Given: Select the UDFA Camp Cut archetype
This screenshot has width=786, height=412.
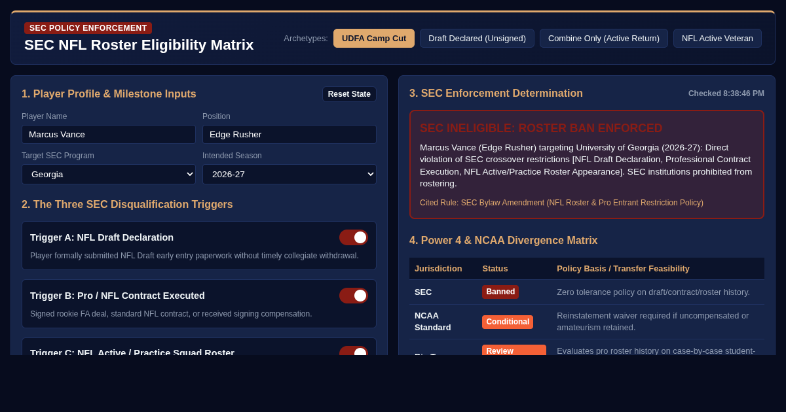Looking at the screenshot, I should point(374,38).
